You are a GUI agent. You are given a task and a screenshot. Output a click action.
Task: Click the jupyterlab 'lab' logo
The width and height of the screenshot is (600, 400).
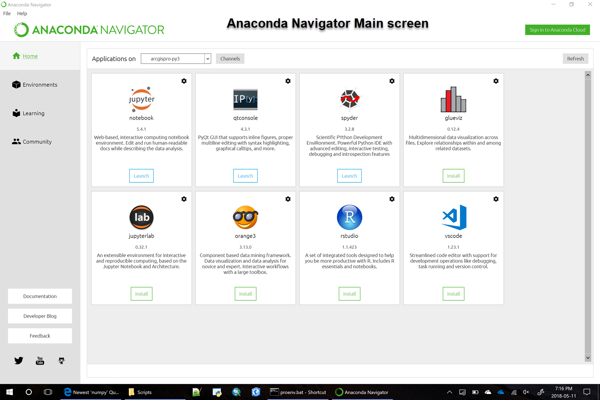pos(142,217)
